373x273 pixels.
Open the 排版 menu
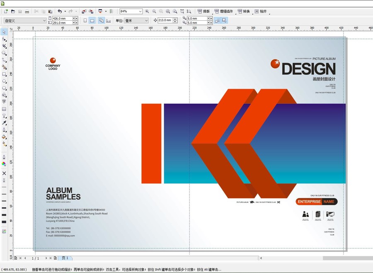[x=203, y=11]
